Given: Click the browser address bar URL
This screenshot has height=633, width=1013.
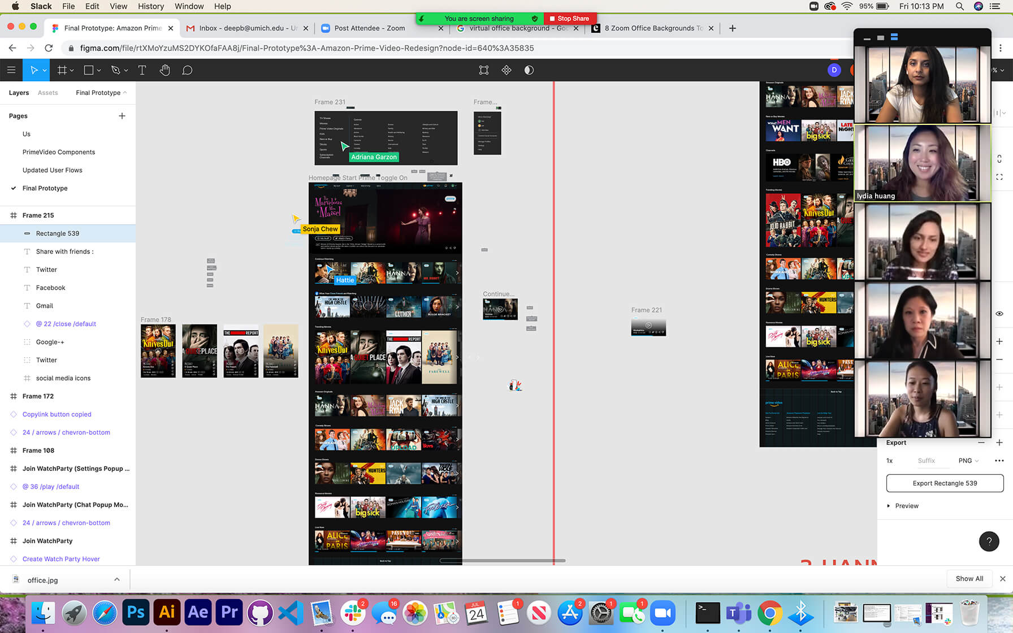Looking at the screenshot, I should click(307, 48).
